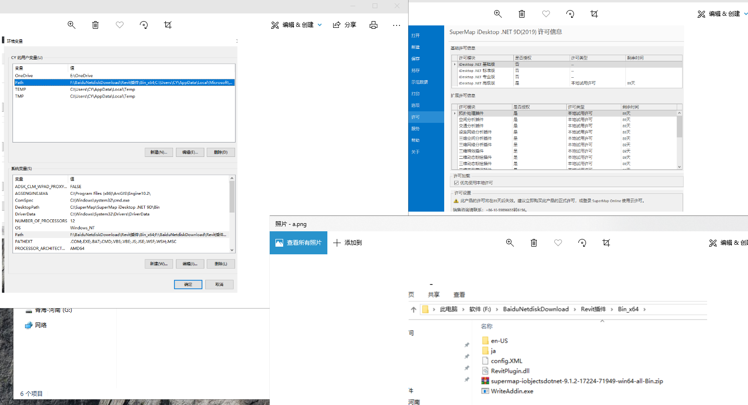Click 选项 in SuperMap blue sidebar
The height and width of the screenshot is (405, 748).
point(416,105)
